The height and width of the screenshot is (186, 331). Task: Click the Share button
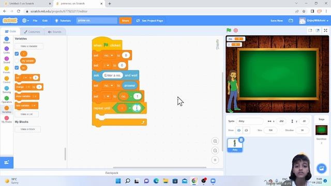(x=125, y=21)
